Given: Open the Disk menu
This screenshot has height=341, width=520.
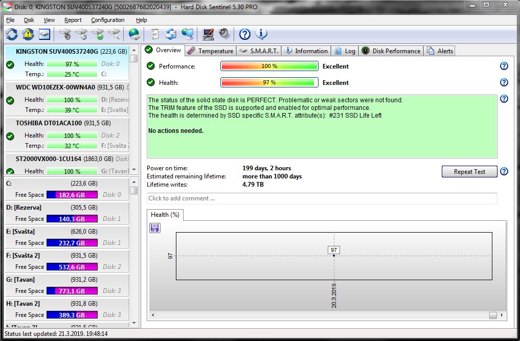Looking at the screenshot, I should [x=29, y=20].
